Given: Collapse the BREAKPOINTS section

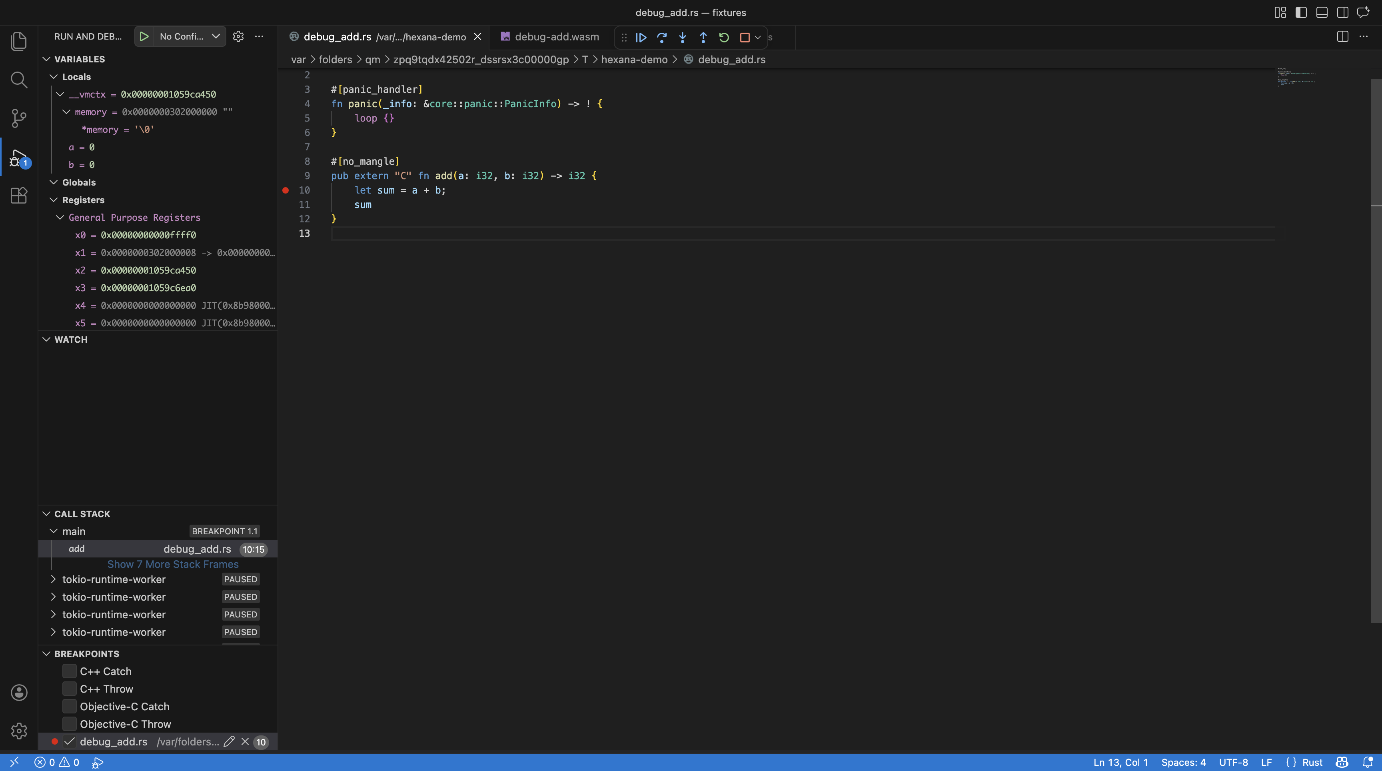Looking at the screenshot, I should coord(47,653).
